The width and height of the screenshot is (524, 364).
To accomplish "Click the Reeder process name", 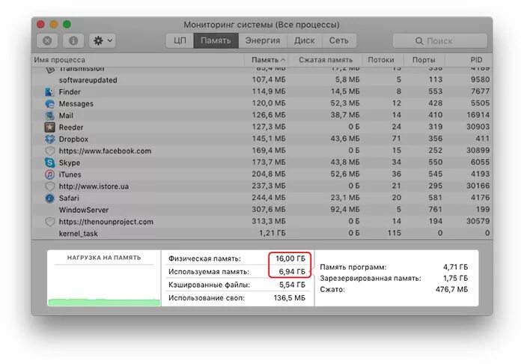I will pyautogui.click(x=71, y=127).
